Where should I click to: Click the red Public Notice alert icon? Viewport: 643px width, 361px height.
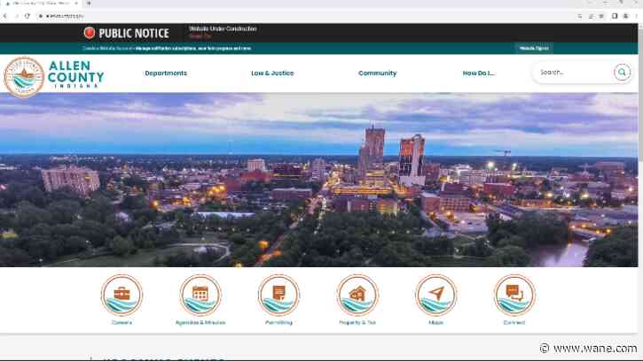(90, 33)
